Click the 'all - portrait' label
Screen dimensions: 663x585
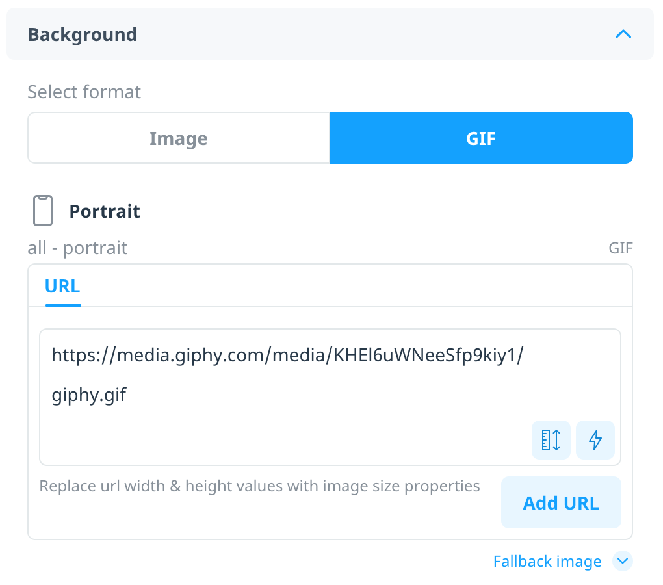pos(77,248)
